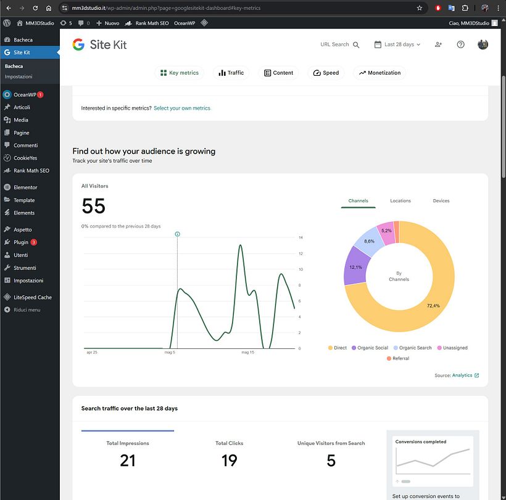Open Nuovo in the admin bar
The height and width of the screenshot is (500, 506).
[108, 23]
